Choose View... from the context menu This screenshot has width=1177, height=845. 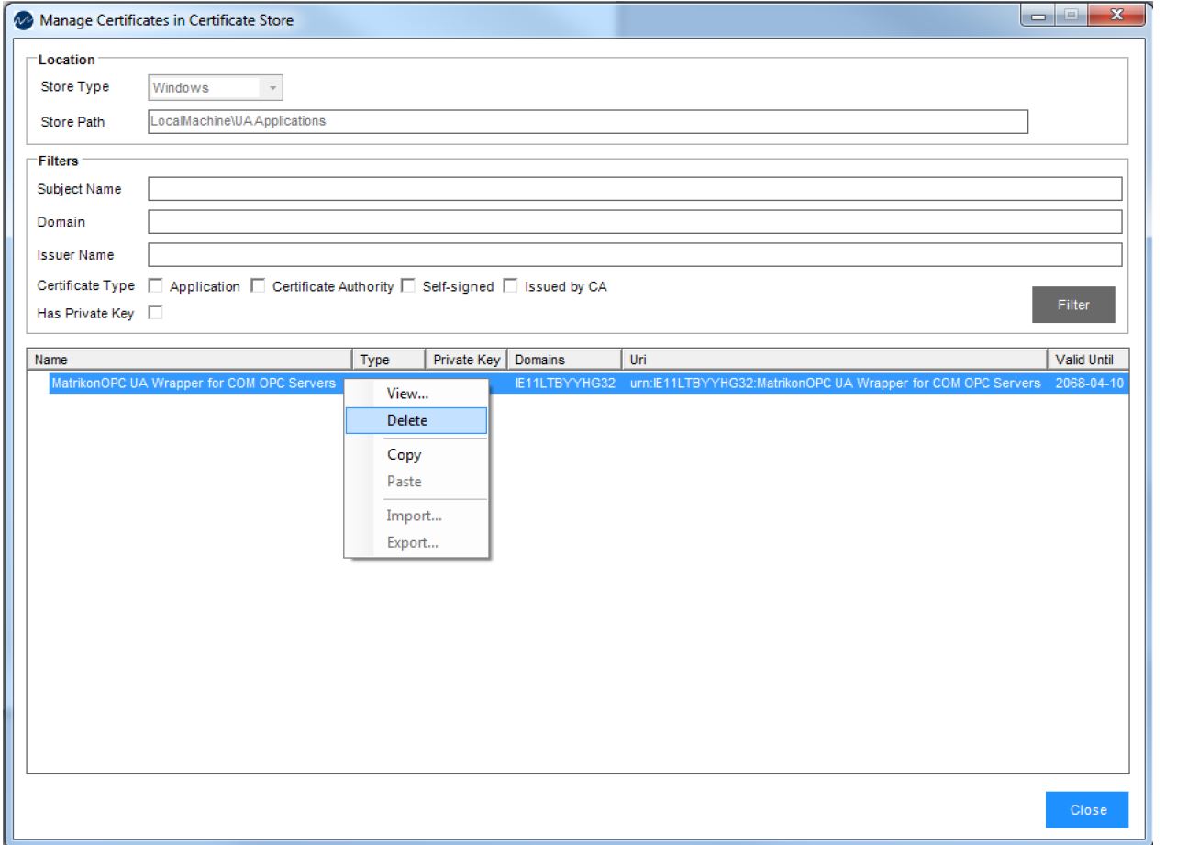point(407,394)
